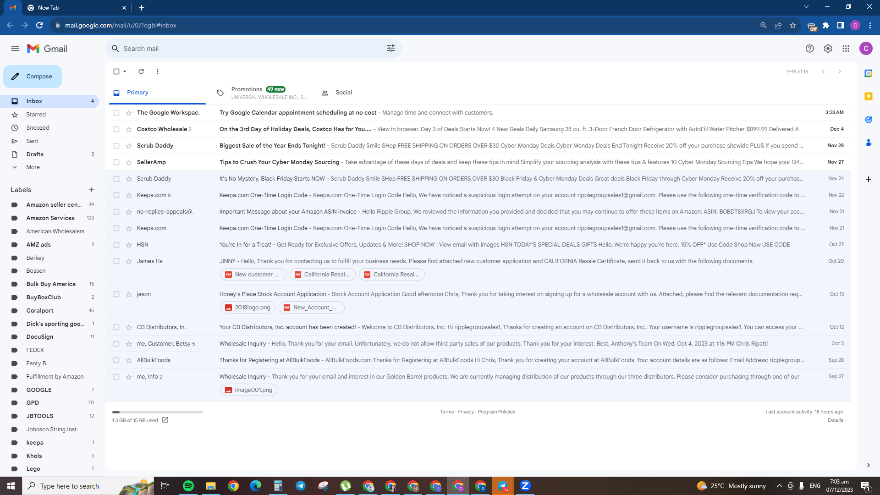Viewport: 880px width, 495px height.
Task: Open the main menu hamburger icon
Action: point(15,49)
